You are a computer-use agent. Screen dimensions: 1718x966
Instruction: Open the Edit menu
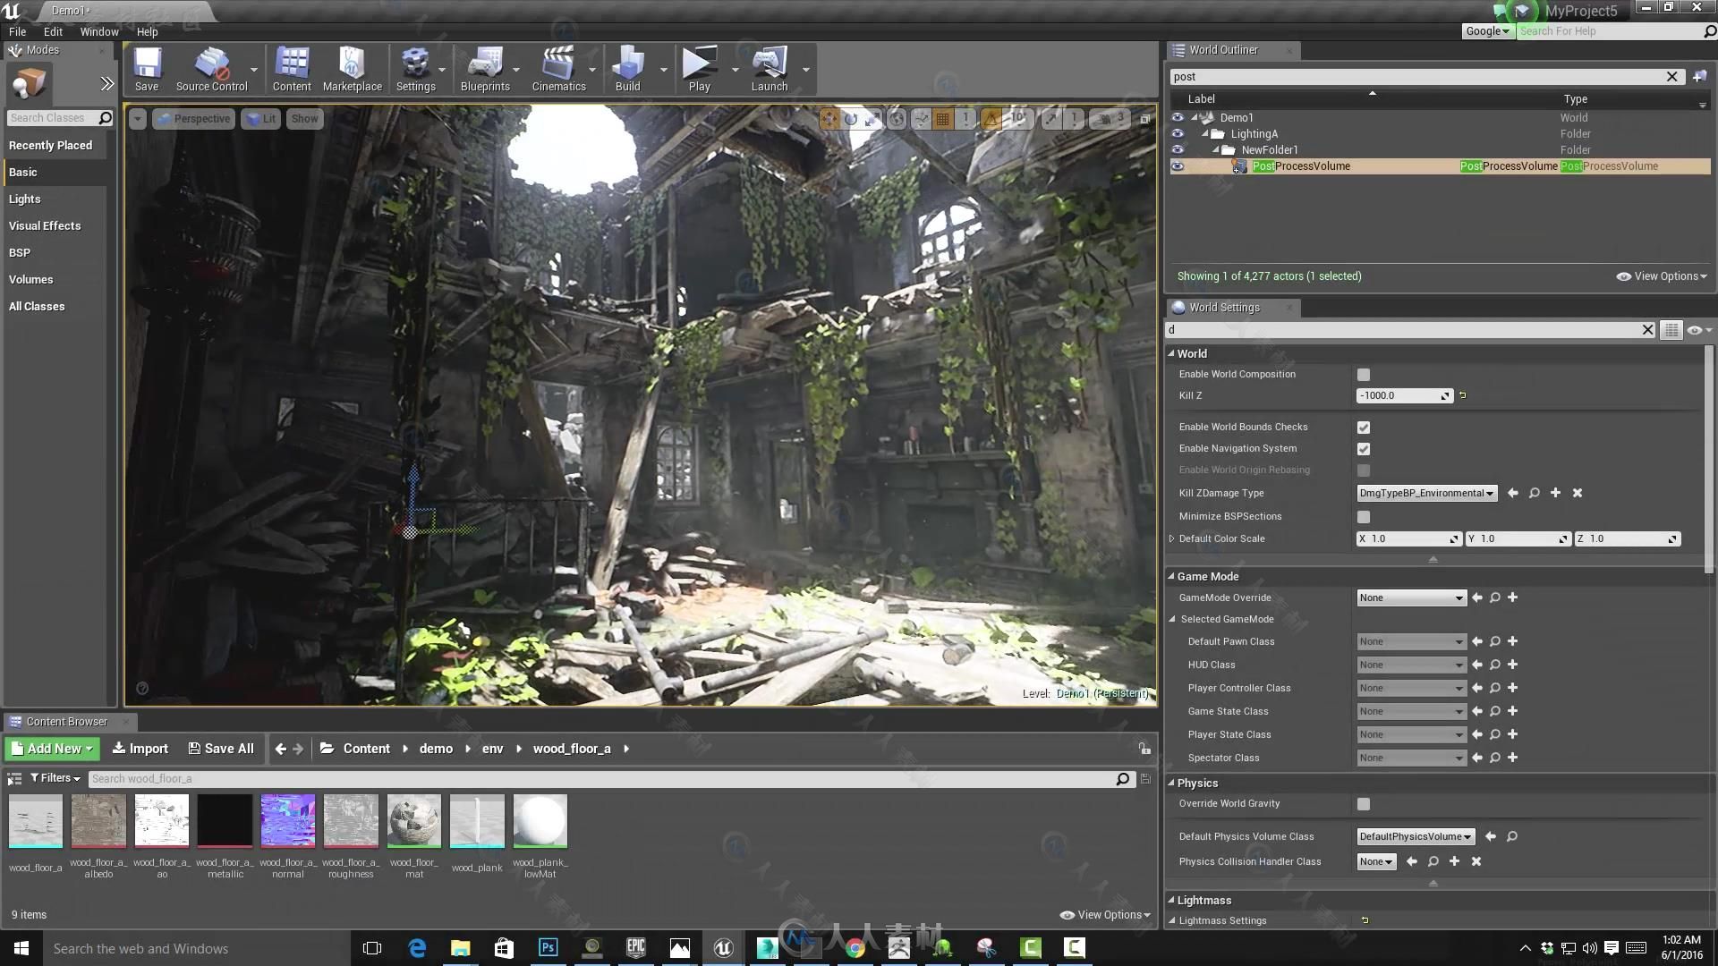click(53, 31)
